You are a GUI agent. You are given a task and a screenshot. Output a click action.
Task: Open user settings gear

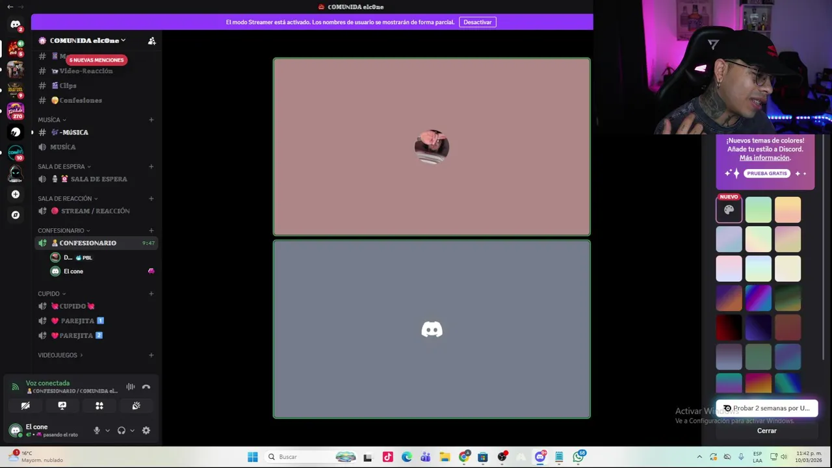click(146, 430)
